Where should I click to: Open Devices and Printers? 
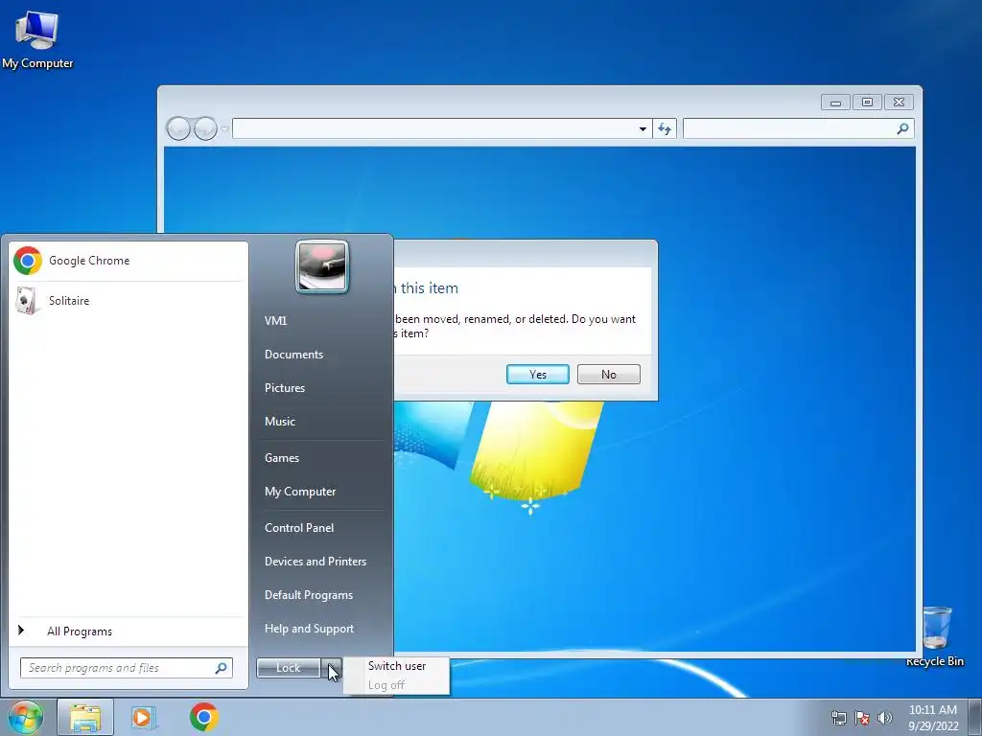coord(316,562)
